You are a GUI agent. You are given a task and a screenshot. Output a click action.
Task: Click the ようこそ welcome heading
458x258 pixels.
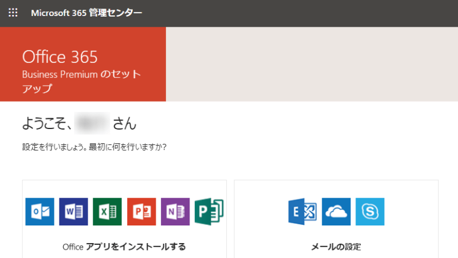[79, 123]
